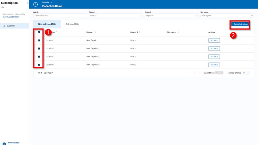Go to next page arrow

pyautogui.click(x=198, y=73)
